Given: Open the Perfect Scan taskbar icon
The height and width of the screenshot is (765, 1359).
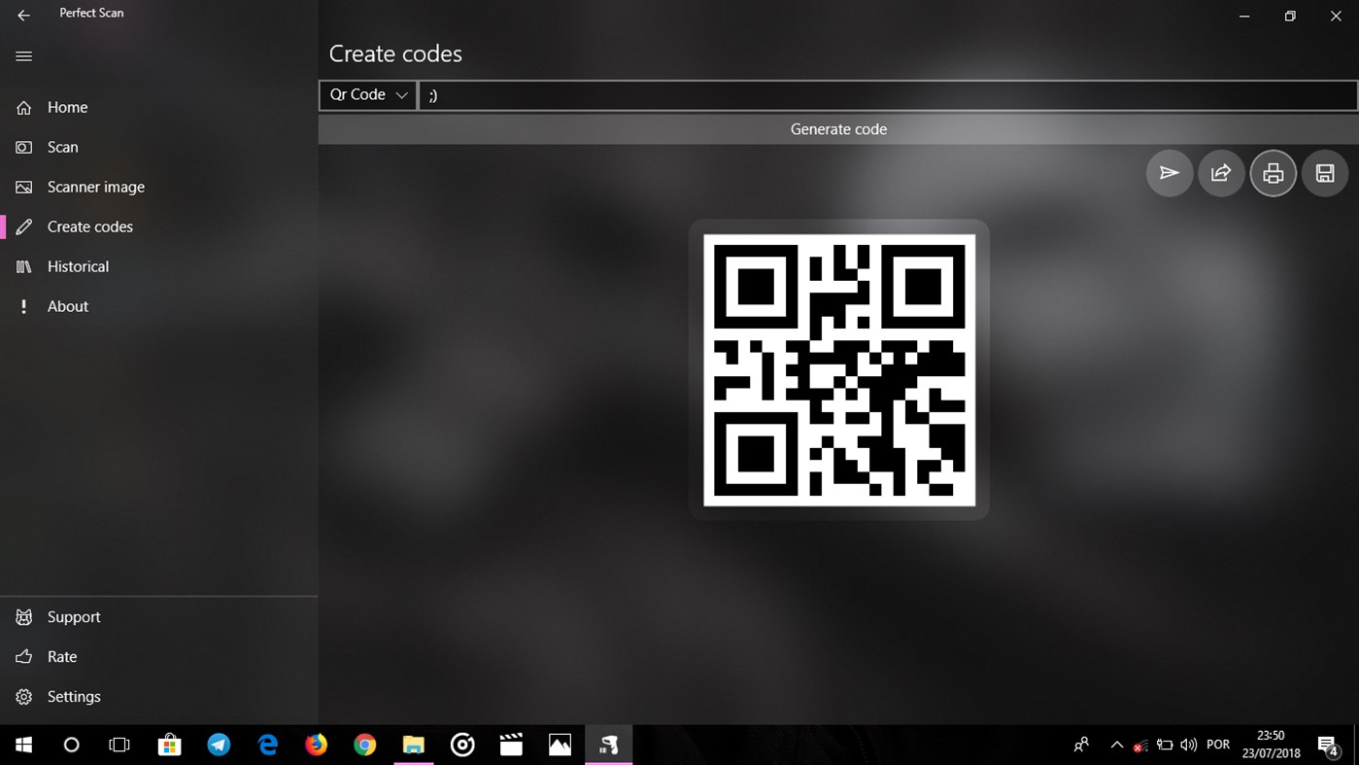Looking at the screenshot, I should [608, 745].
